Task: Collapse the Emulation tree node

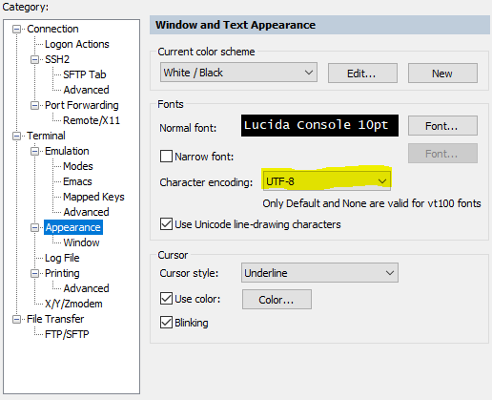Action: pyautogui.click(x=34, y=152)
